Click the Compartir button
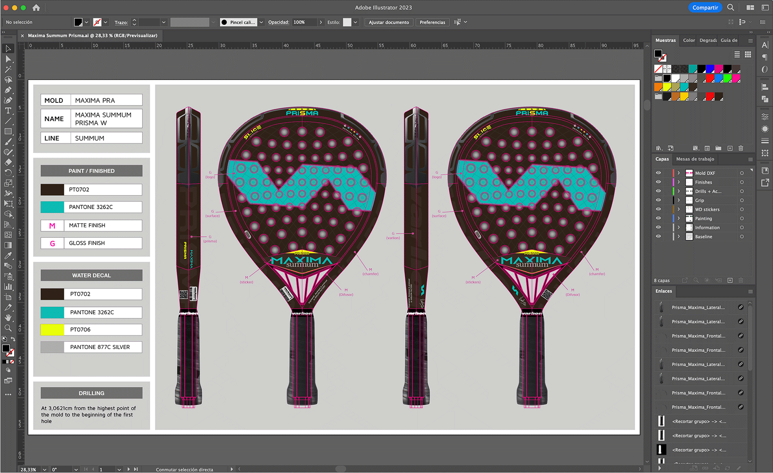The image size is (773, 473). (705, 7)
